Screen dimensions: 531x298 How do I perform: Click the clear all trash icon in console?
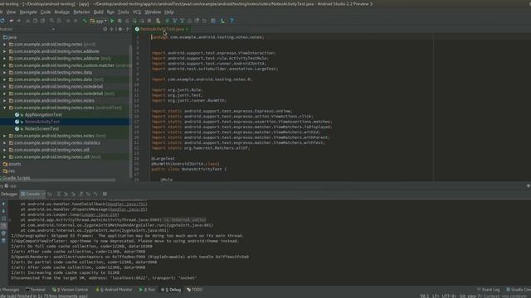pyautogui.click(x=3, y=241)
